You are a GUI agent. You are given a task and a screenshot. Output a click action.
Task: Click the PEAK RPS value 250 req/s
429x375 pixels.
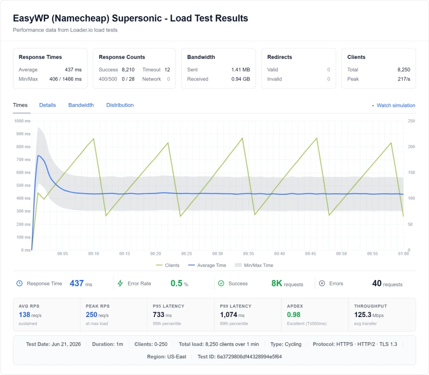coord(97,315)
